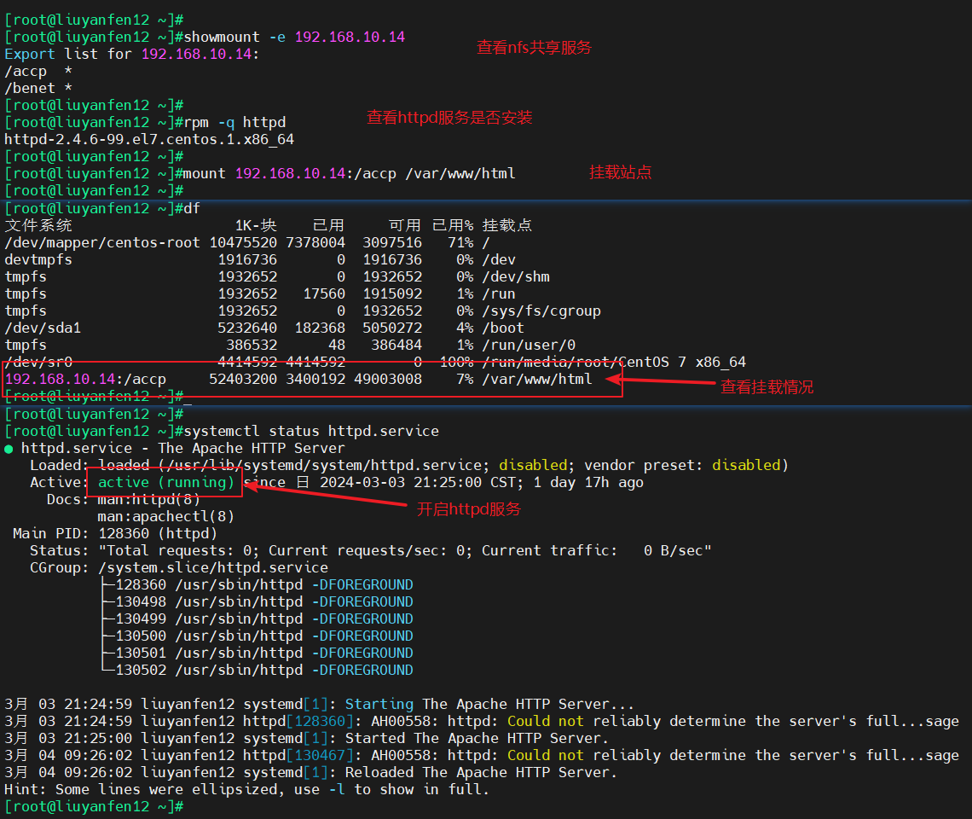Click the Reloaded The Apache HTTP Server log line
Image resolution: width=972 pixels, height=819 pixels.
(477, 773)
